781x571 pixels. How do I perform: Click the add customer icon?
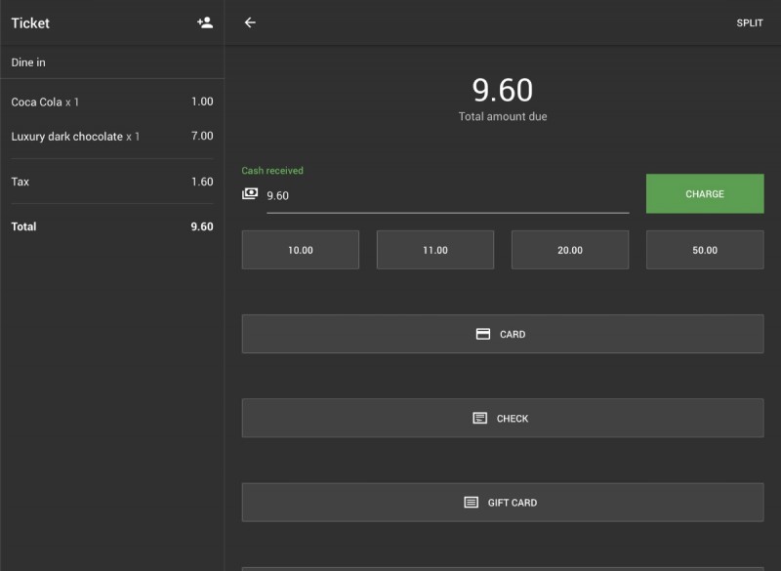click(207, 22)
